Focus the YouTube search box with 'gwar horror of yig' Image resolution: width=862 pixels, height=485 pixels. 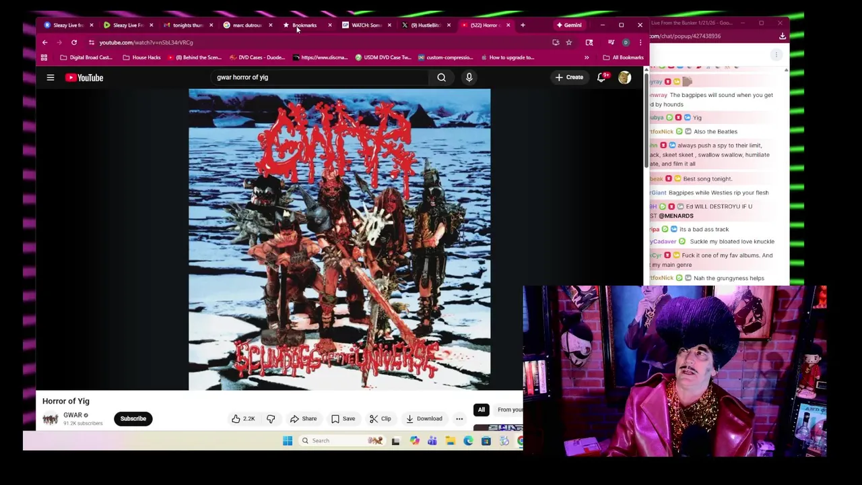(320, 77)
